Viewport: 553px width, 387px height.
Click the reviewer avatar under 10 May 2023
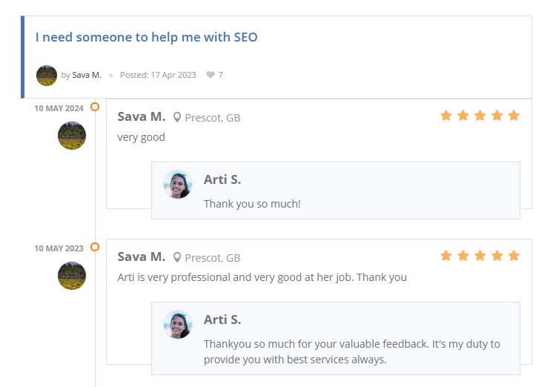[x=72, y=276]
